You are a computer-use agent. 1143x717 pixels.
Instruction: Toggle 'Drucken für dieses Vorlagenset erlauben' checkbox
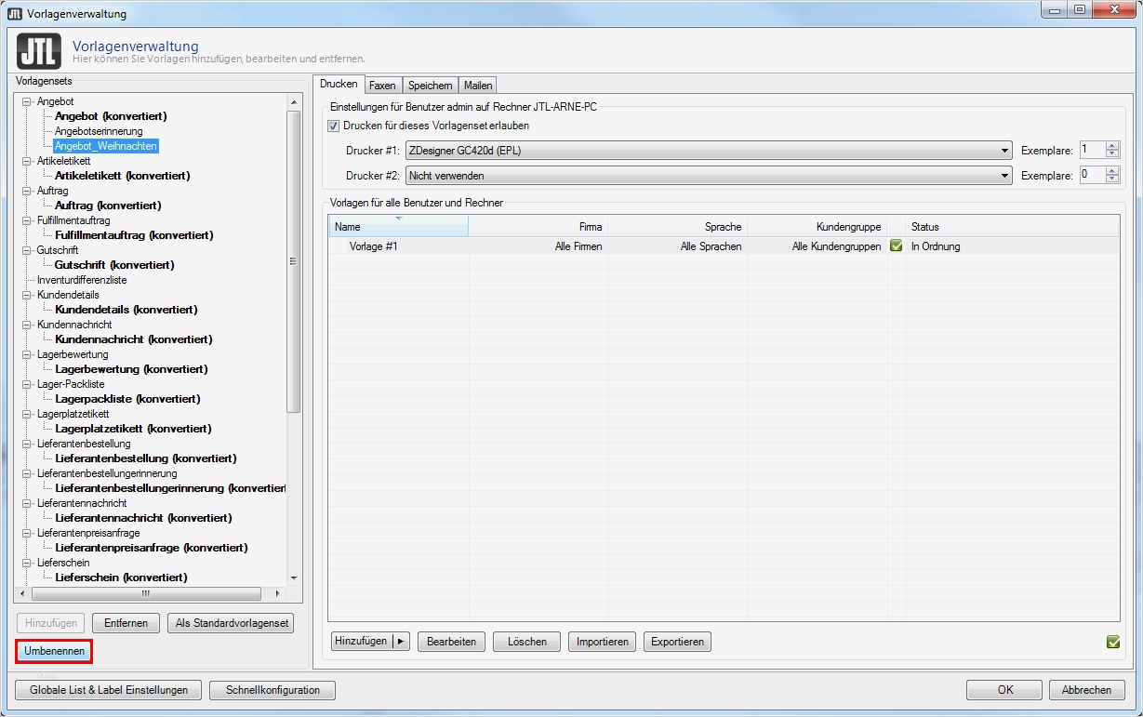tap(334, 126)
